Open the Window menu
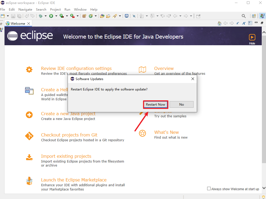This screenshot has height=199, width=266. [x=80, y=9]
